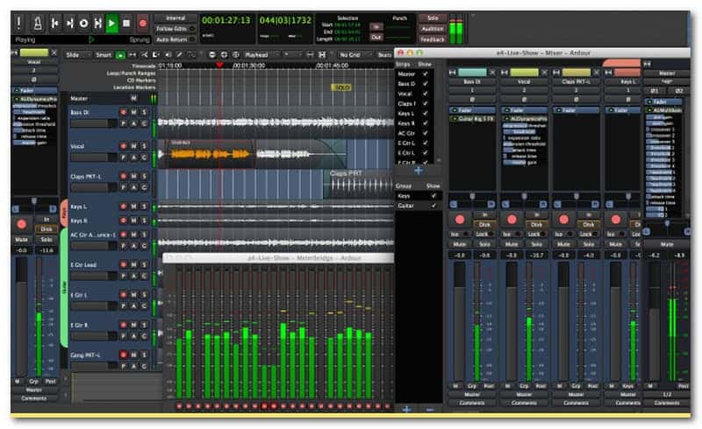Toggle loop playback icon in transport

tap(83, 23)
